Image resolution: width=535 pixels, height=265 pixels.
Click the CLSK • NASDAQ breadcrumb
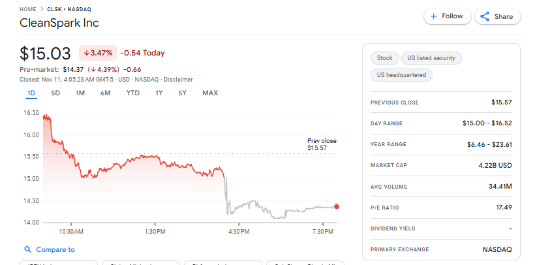coord(69,9)
